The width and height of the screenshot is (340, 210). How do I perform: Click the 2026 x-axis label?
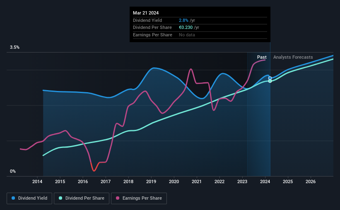pyautogui.click(x=311, y=181)
